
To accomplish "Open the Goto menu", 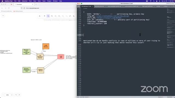I will click(x=39, y=1).
